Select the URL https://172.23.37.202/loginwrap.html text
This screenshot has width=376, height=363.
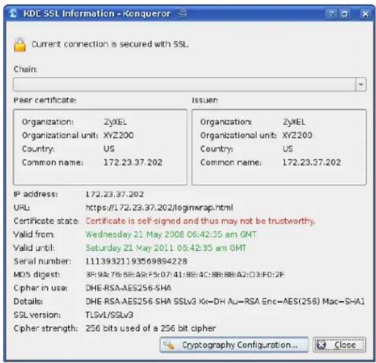tap(159, 208)
